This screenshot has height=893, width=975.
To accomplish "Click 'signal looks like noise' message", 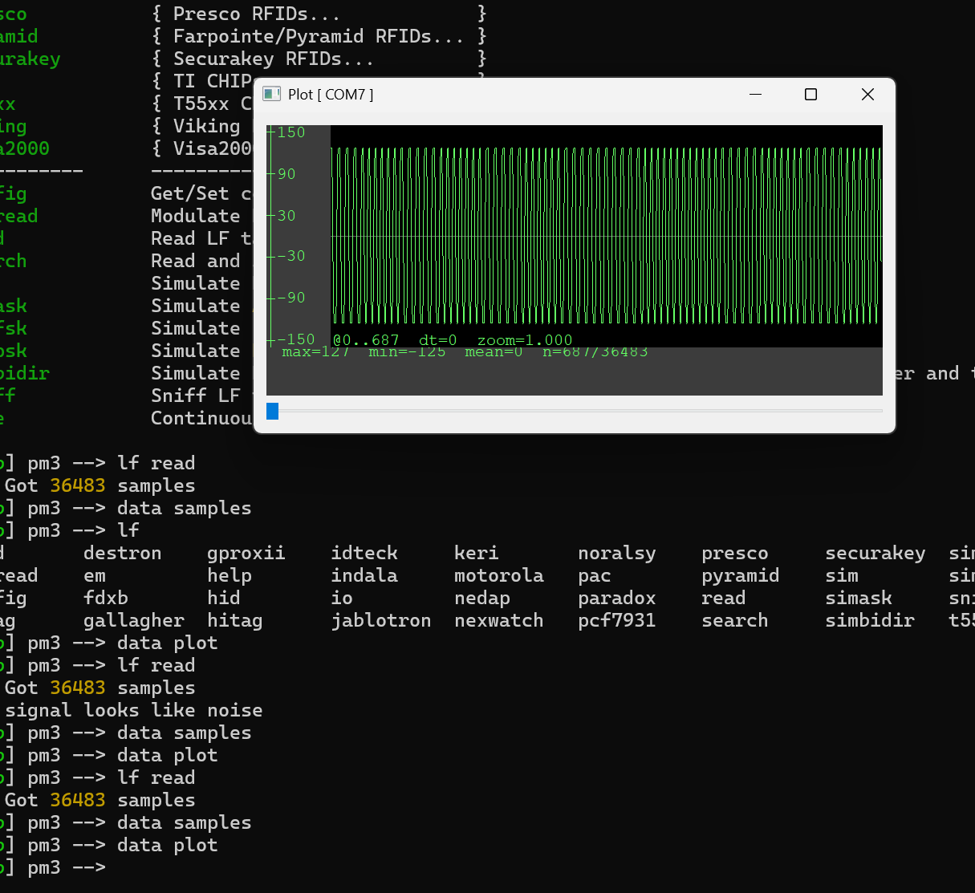I will (134, 711).
